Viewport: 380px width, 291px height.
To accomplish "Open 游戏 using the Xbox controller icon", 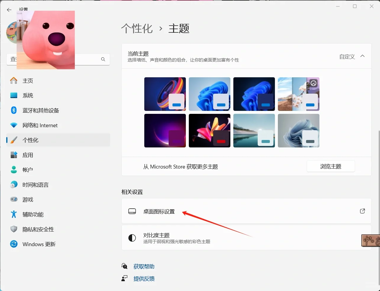I will click(x=14, y=199).
